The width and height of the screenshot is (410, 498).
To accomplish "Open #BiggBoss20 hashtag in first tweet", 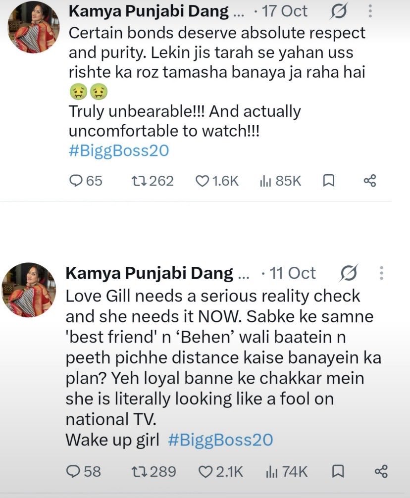I will 119,150.
